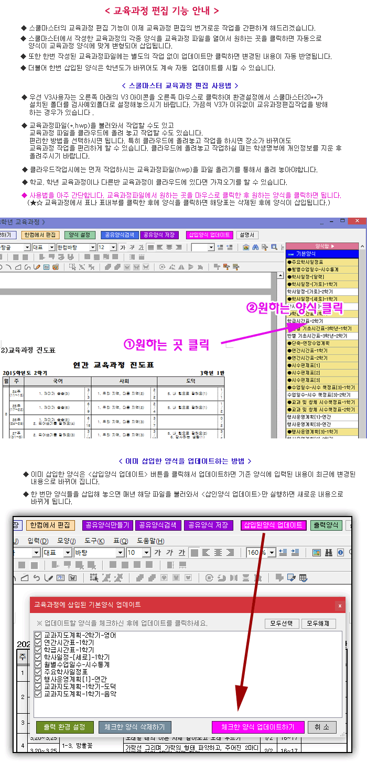Open the font size 12 dropdown
367x774 pixels.
114,247
